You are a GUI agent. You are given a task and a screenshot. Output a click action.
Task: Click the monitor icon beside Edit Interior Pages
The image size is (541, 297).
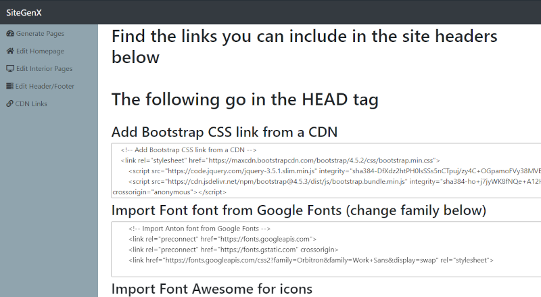pos(10,68)
